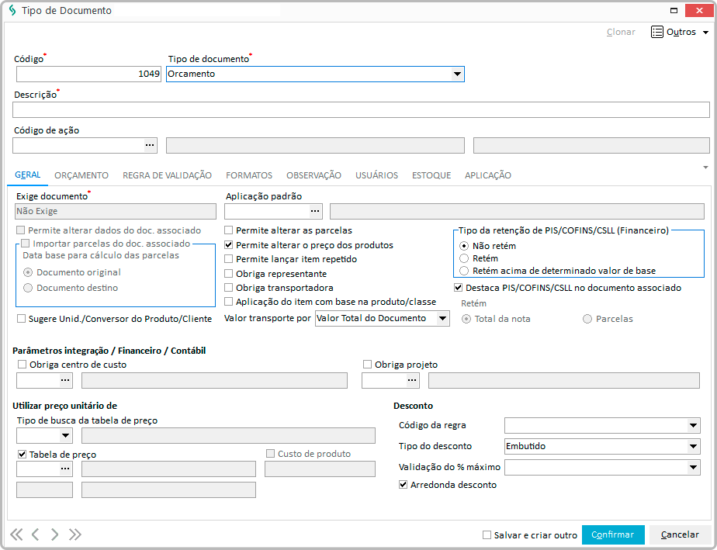Open the Tipo do desconto dropdown

pyautogui.click(x=693, y=446)
